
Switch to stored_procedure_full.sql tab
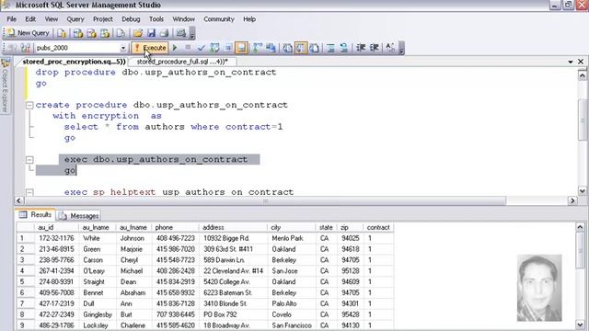coord(181,62)
